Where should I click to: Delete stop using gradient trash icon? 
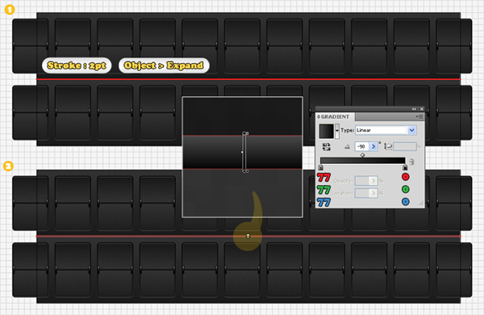pos(411,162)
